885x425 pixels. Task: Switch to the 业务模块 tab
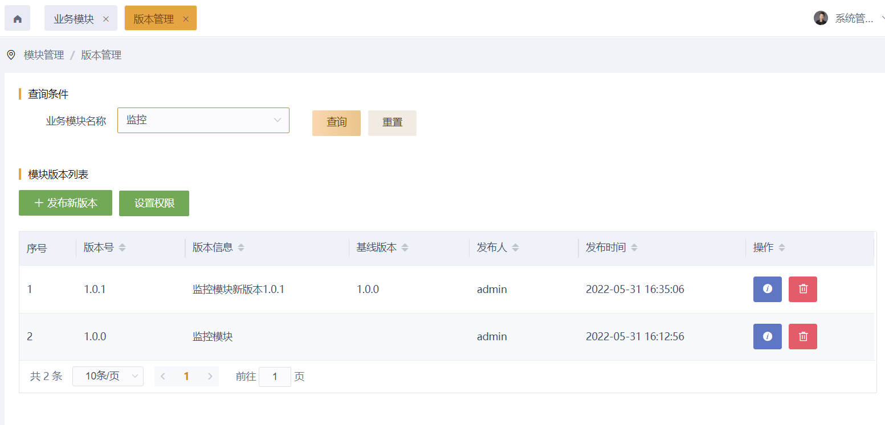tap(74, 19)
